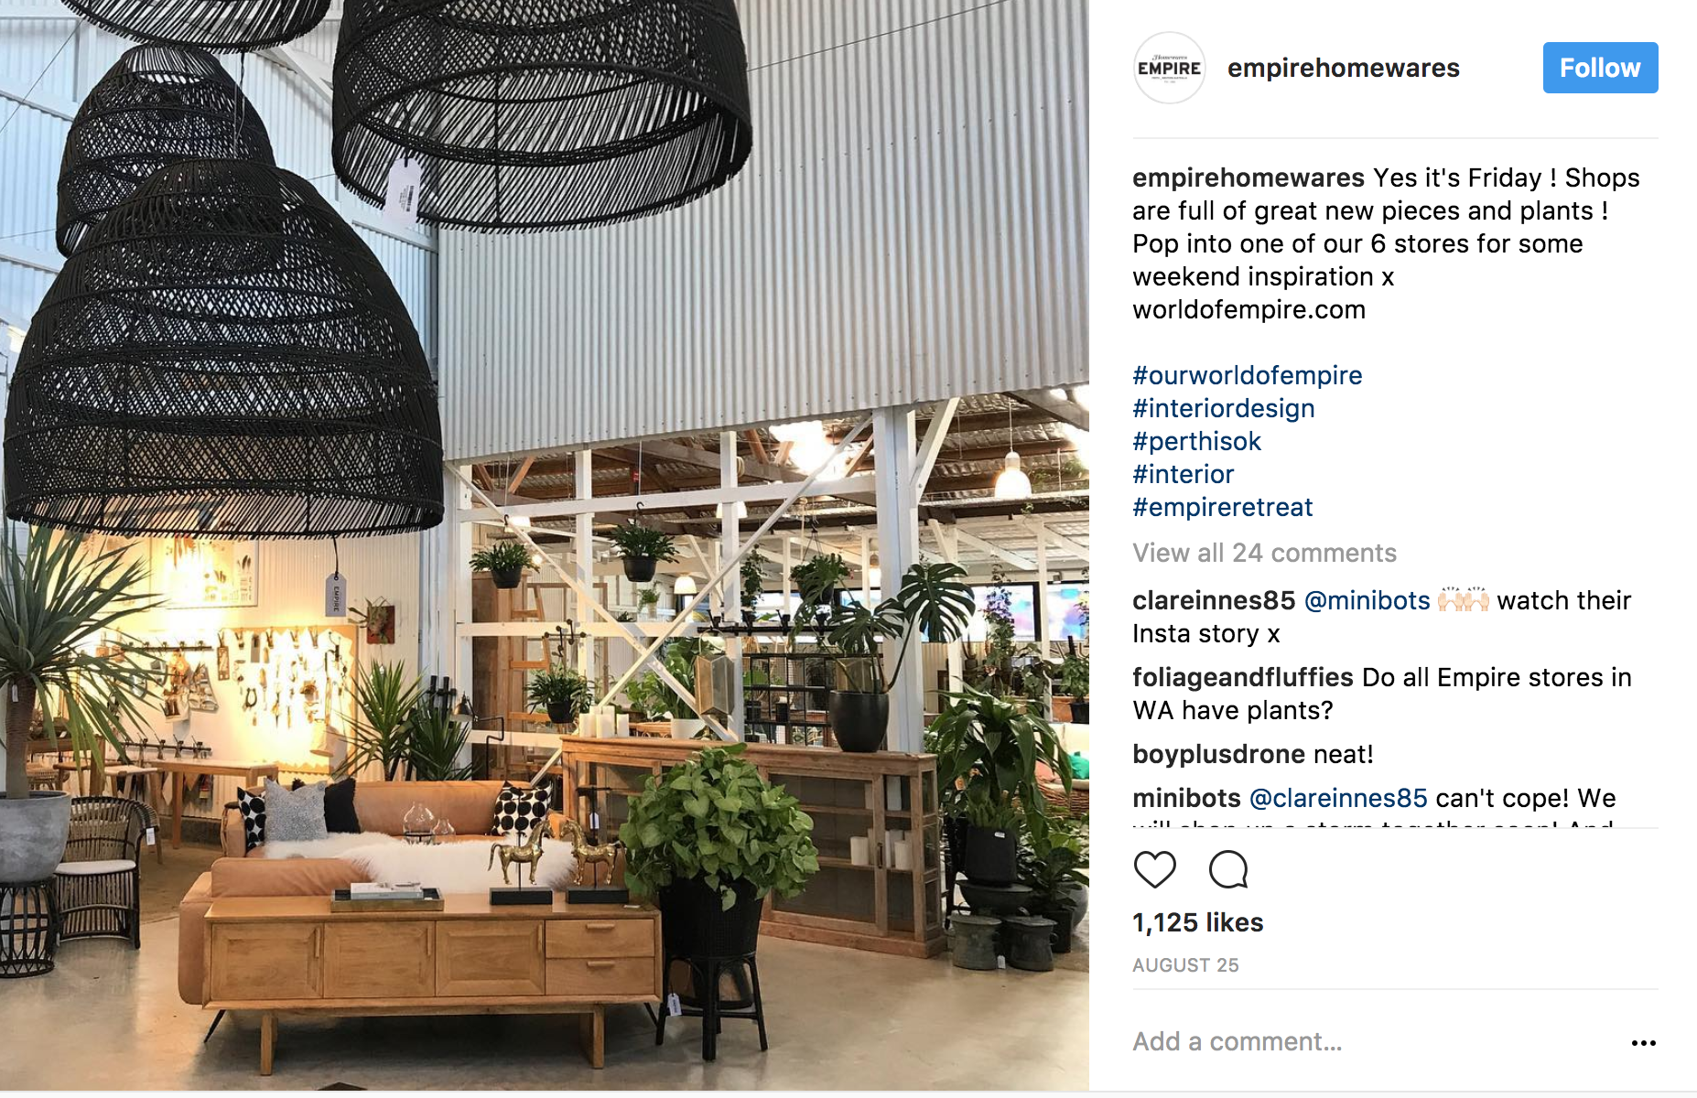Open the #empireretreat hashtag
The width and height of the screenshot is (1697, 1098).
pos(1222,507)
